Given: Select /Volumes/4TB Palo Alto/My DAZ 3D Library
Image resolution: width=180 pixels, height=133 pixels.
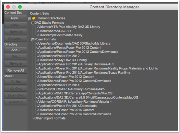Looking at the screenshot, I should [x=69, y=27].
